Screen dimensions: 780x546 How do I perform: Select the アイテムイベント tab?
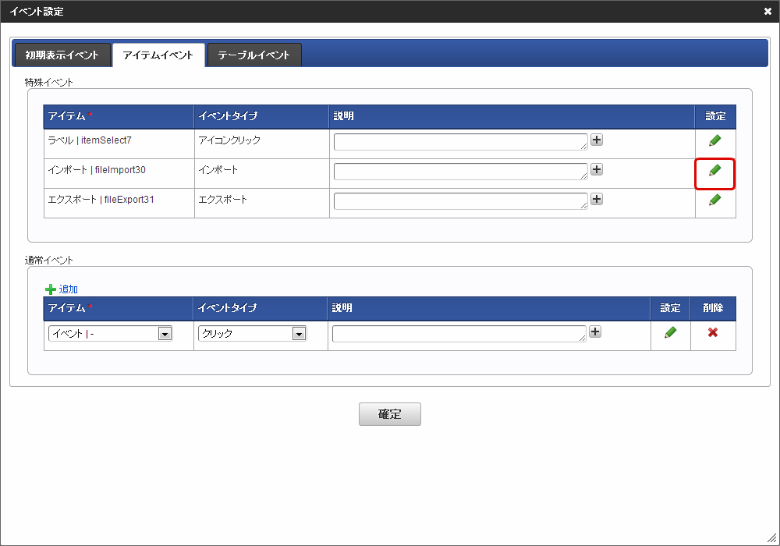pyautogui.click(x=158, y=55)
